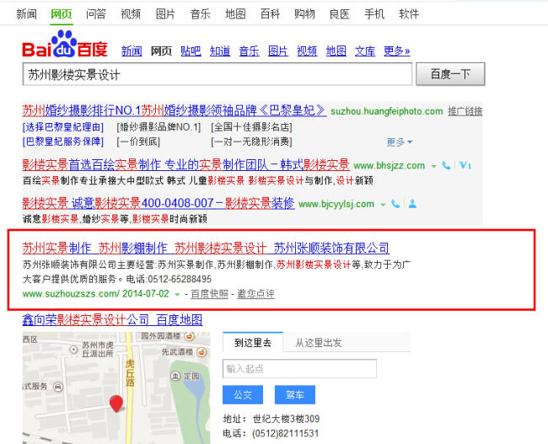
Task: Click phone icon beside www.bjcyylsj.com
Action: pos(395,204)
